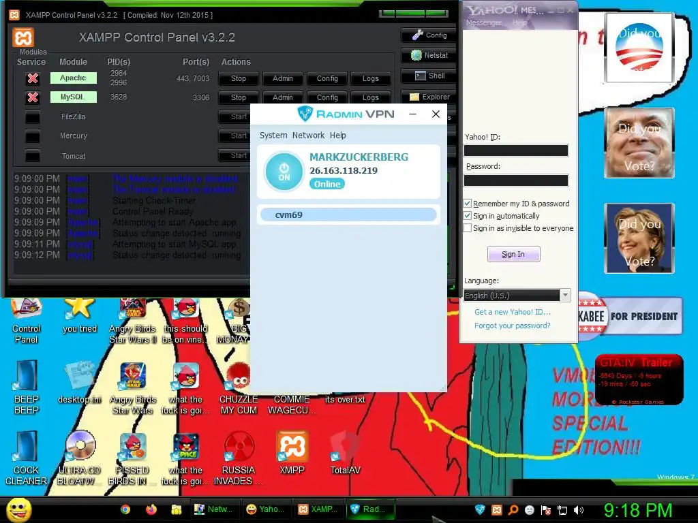Screen dimensions: 698x523
Task: Select the Angry Birds Star Wars II icon
Action: 133,321
